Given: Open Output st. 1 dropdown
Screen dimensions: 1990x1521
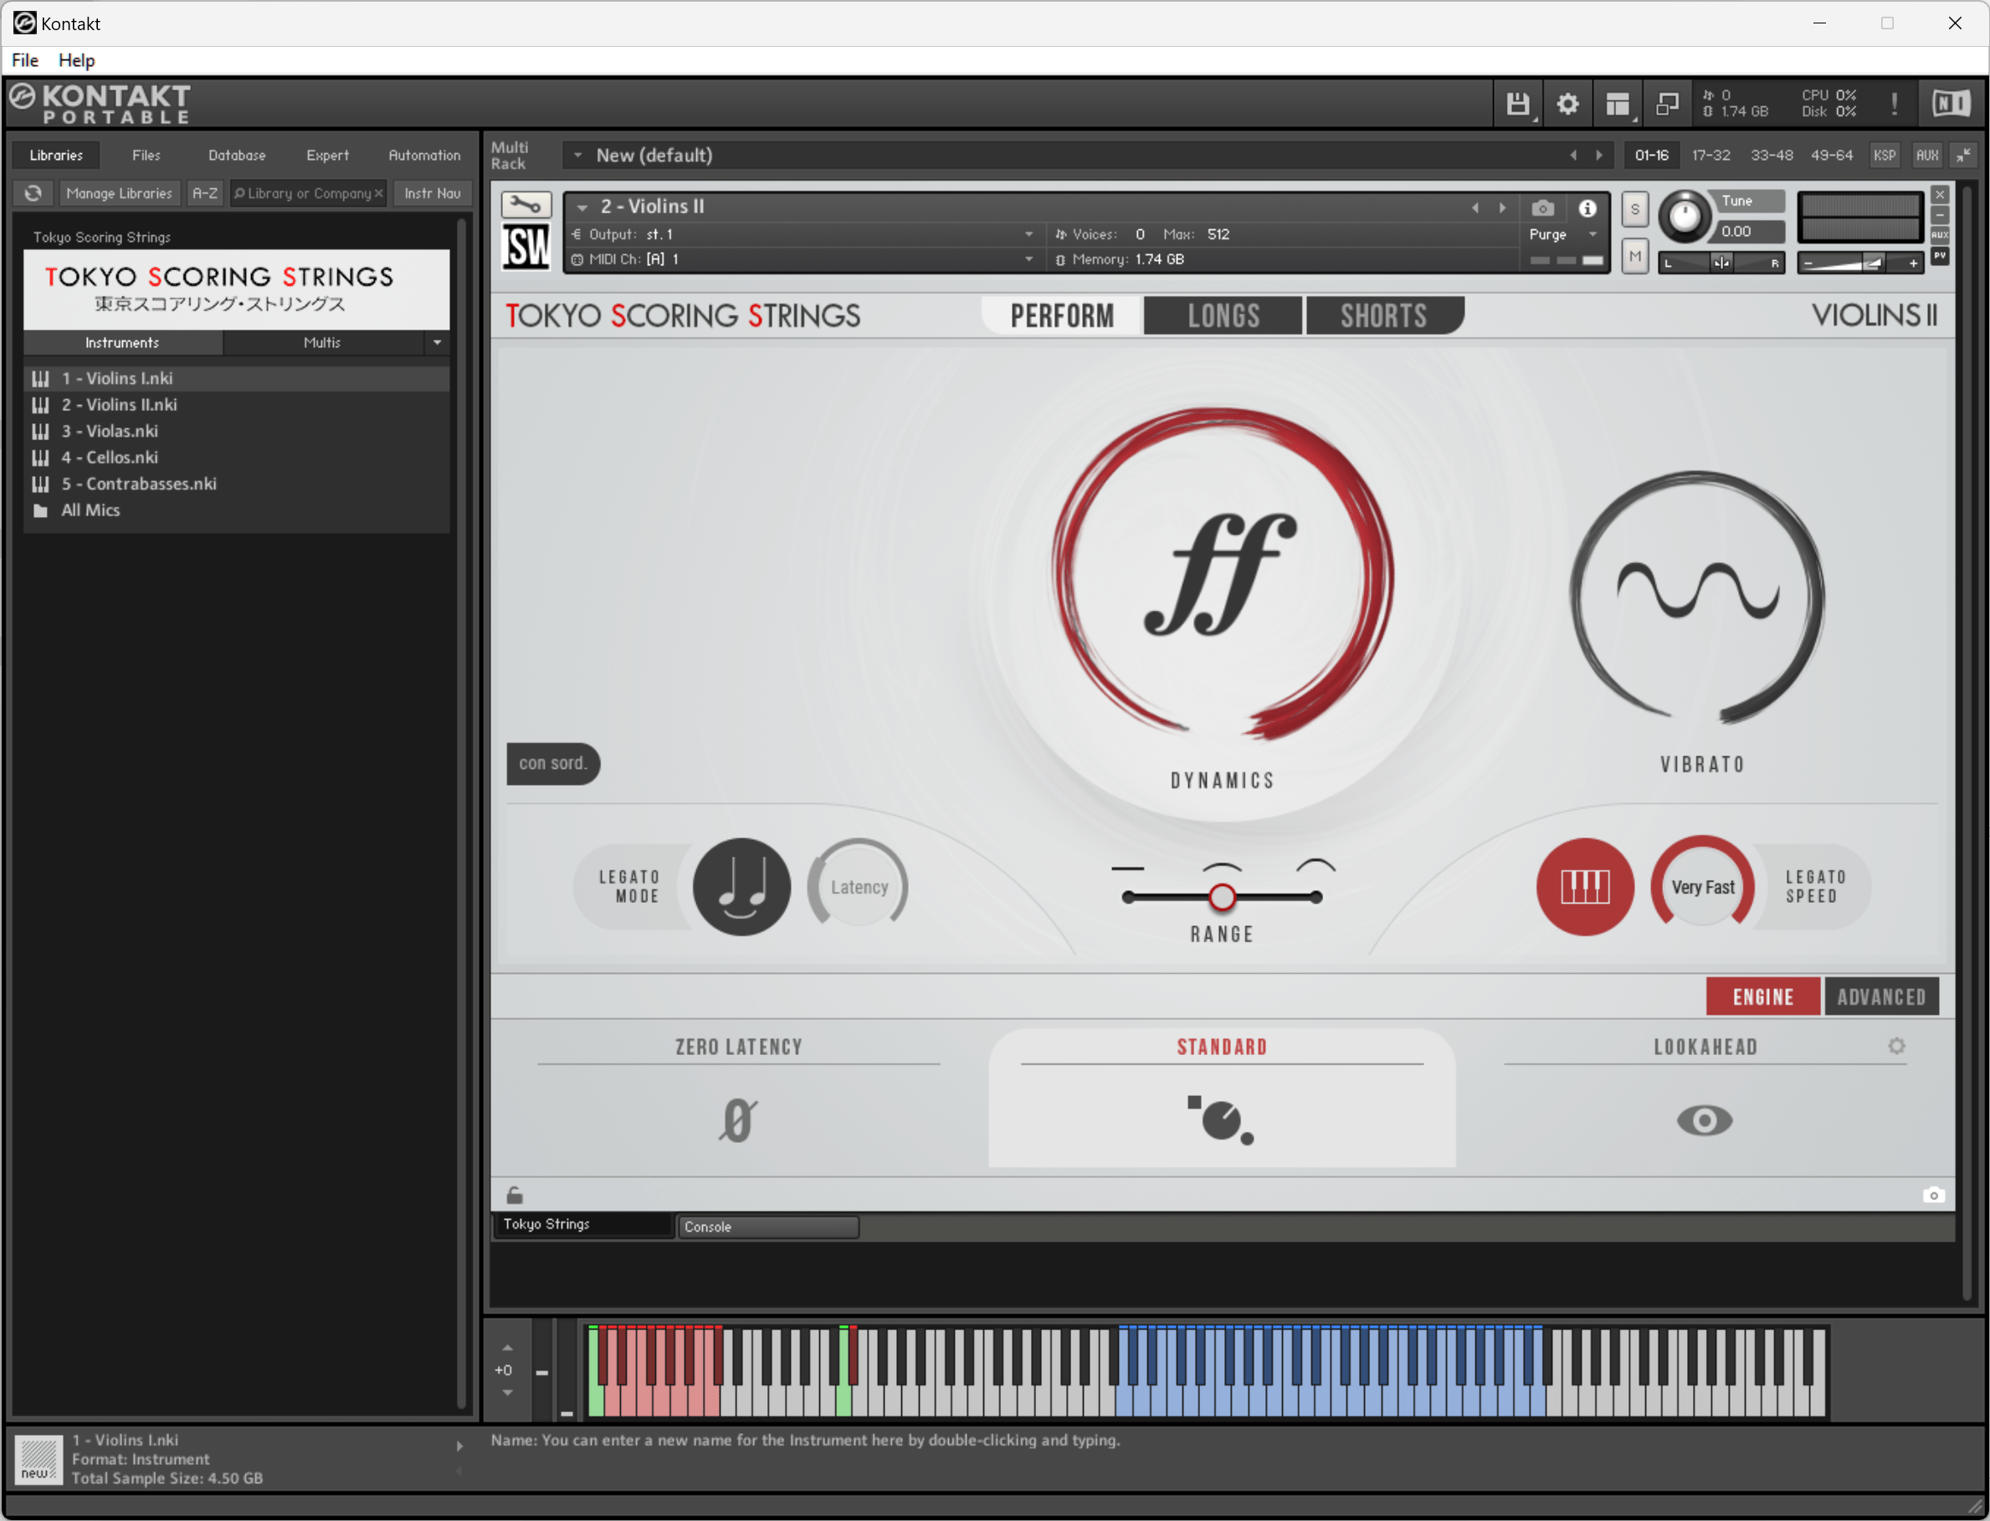Looking at the screenshot, I should (x=1028, y=234).
